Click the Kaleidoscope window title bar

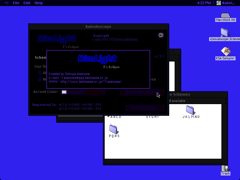[99, 27]
